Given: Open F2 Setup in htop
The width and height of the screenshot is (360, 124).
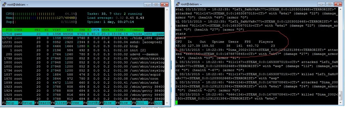Looking at the screenshot, I should 26,103.
